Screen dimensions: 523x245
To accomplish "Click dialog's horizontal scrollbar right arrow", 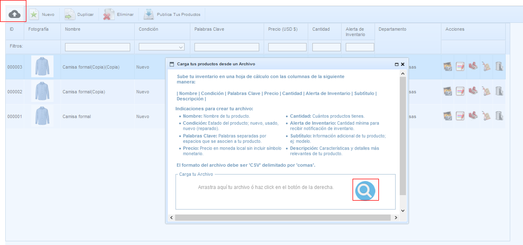I will (x=396, y=218).
